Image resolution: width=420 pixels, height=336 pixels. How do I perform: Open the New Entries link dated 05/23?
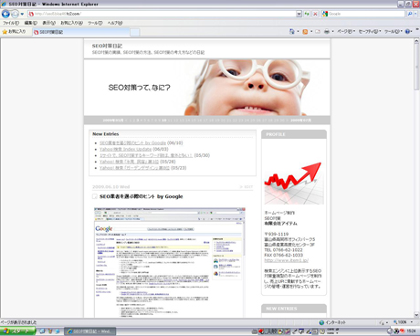[134, 168]
